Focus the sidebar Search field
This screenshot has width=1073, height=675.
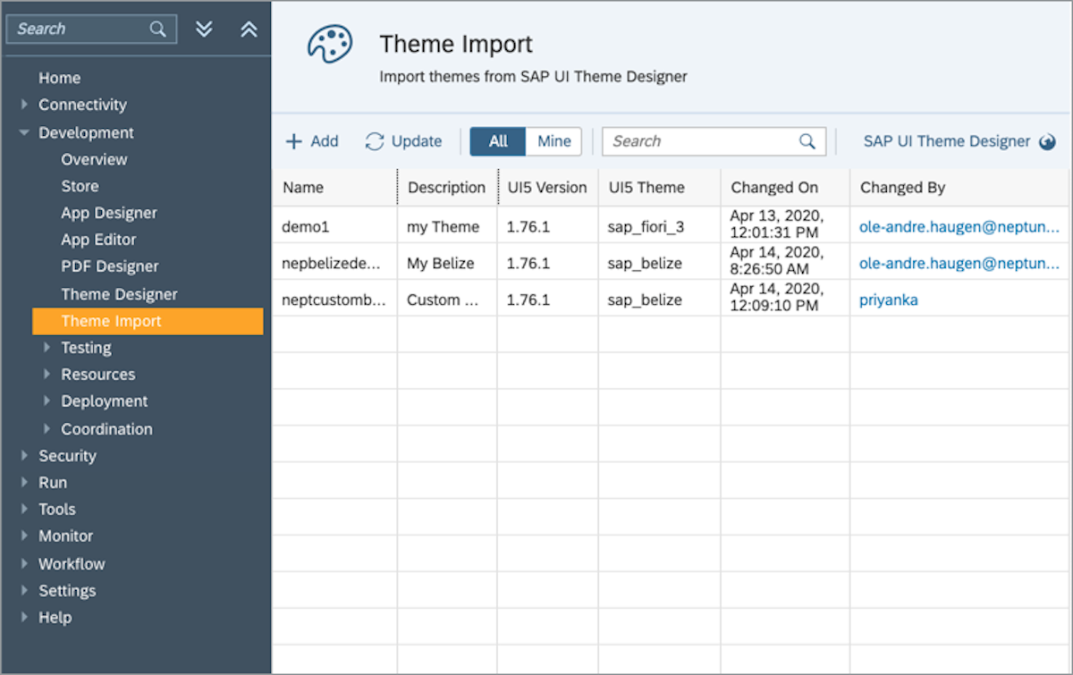click(x=92, y=30)
